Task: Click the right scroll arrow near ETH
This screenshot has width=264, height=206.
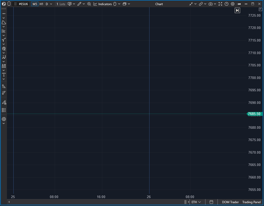Action: pyautogui.click(x=188, y=202)
